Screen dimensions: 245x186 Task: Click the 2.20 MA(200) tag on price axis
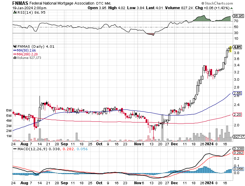point(237,115)
